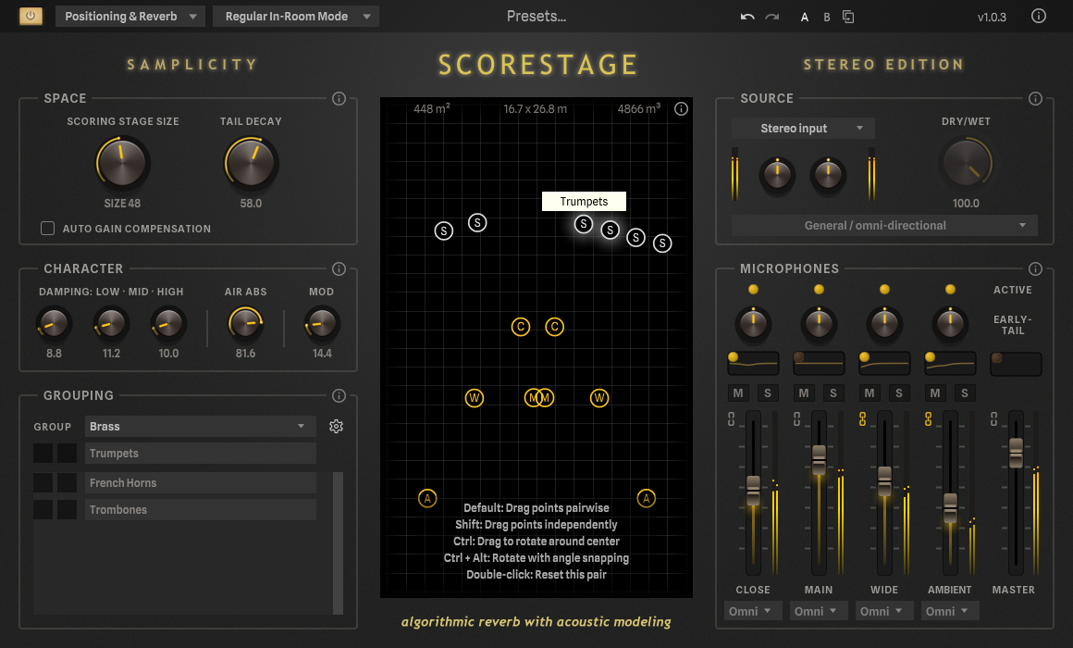Open MAIN mic Omni pattern dropdown
Screen dimensions: 1073x648
tap(819, 611)
